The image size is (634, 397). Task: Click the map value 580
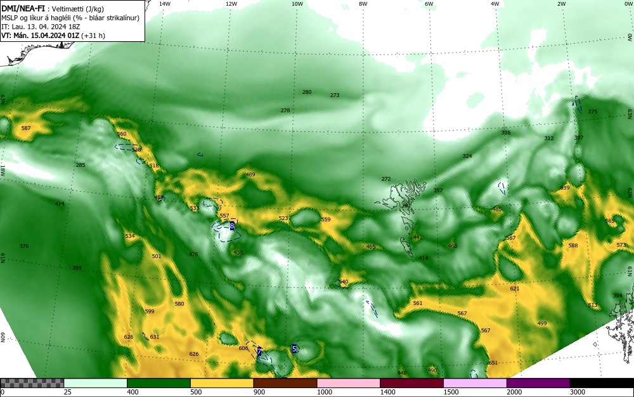click(179, 304)
